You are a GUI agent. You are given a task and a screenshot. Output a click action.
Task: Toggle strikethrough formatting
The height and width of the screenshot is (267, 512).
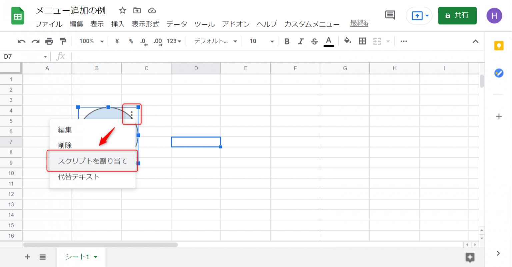click(314, 41)
